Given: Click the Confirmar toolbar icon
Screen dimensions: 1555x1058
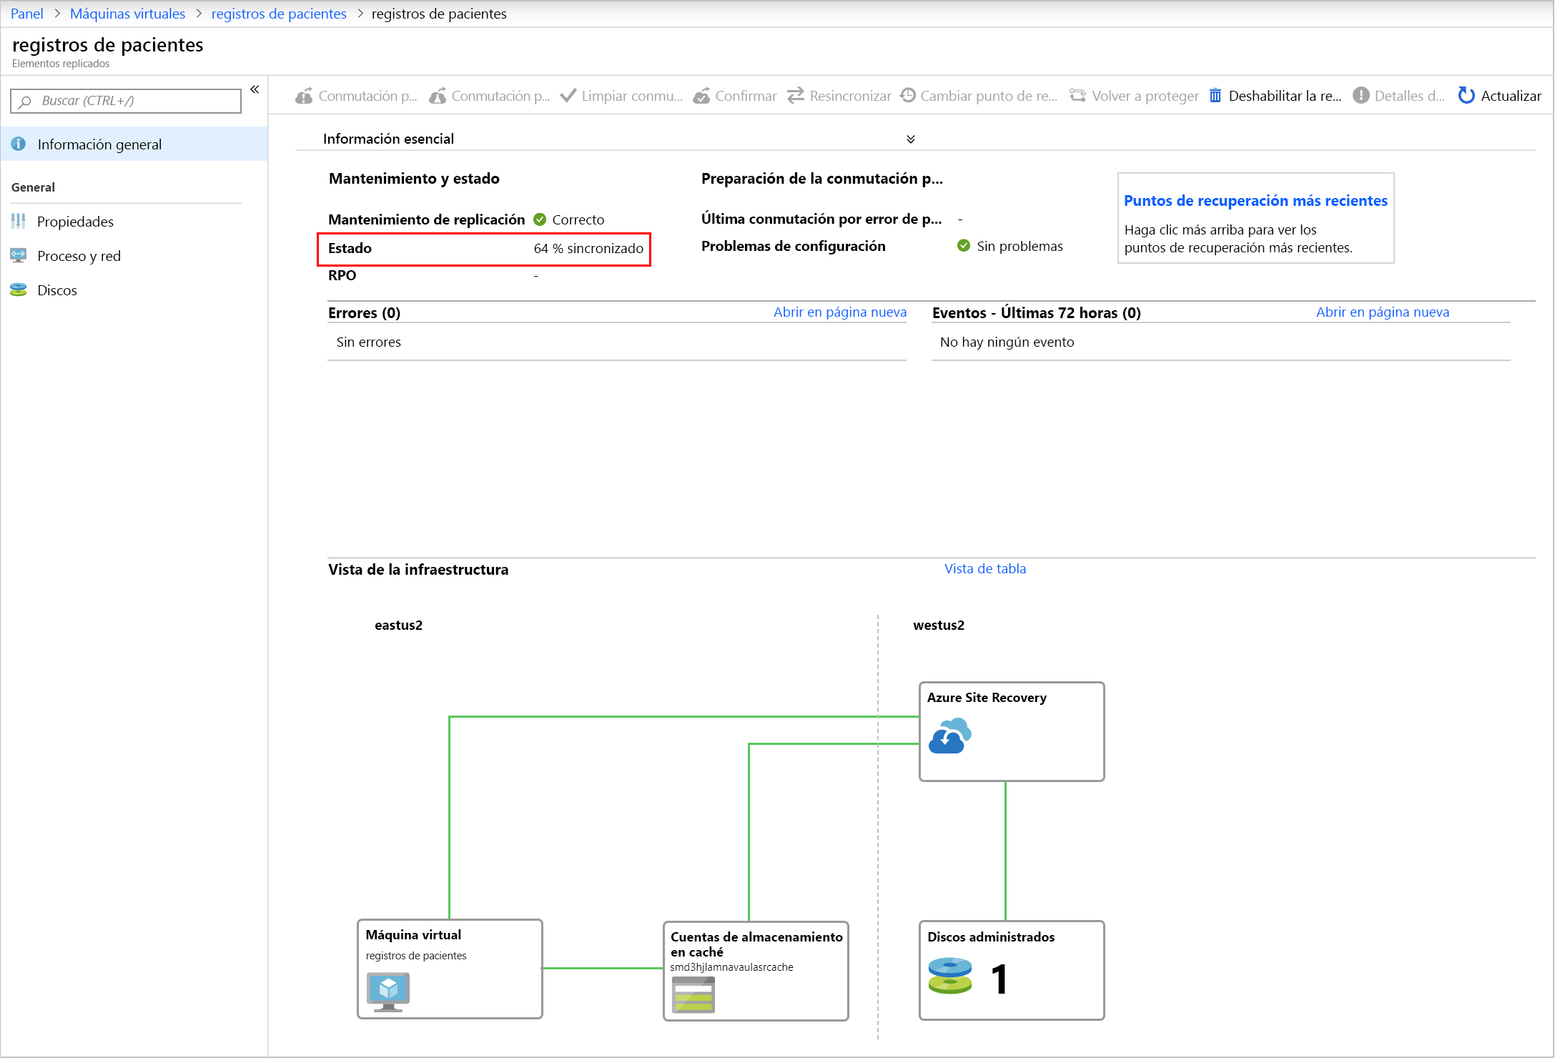Looking at the screenshot, I should [x=701, y=96].
